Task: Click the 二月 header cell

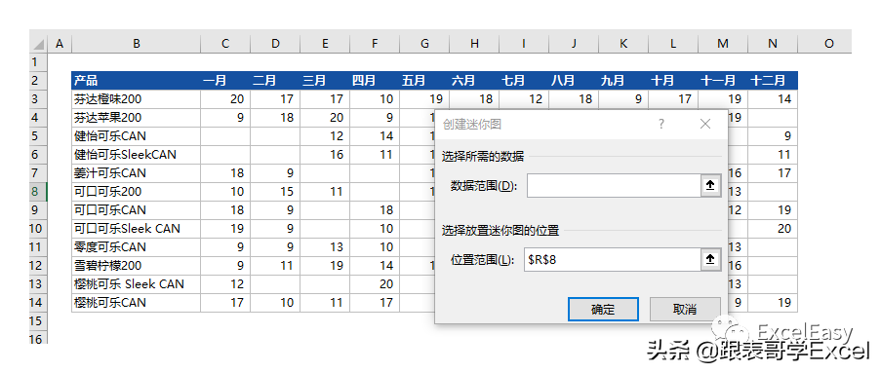Action: 275,80
